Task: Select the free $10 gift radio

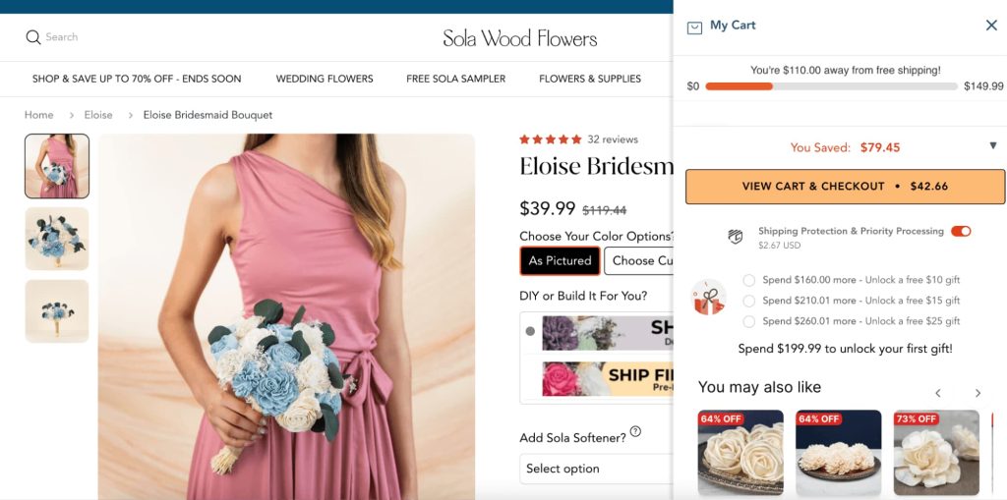Action: click(750, 280)
